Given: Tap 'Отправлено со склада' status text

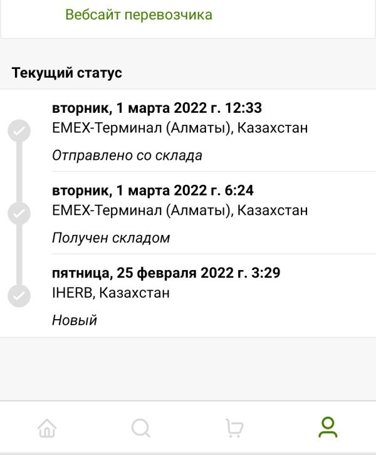Looking at the screenshot, I should click(127, 155).
